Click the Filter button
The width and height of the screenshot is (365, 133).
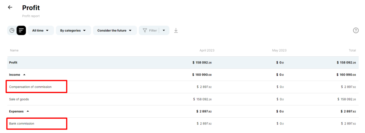point(149,31)
